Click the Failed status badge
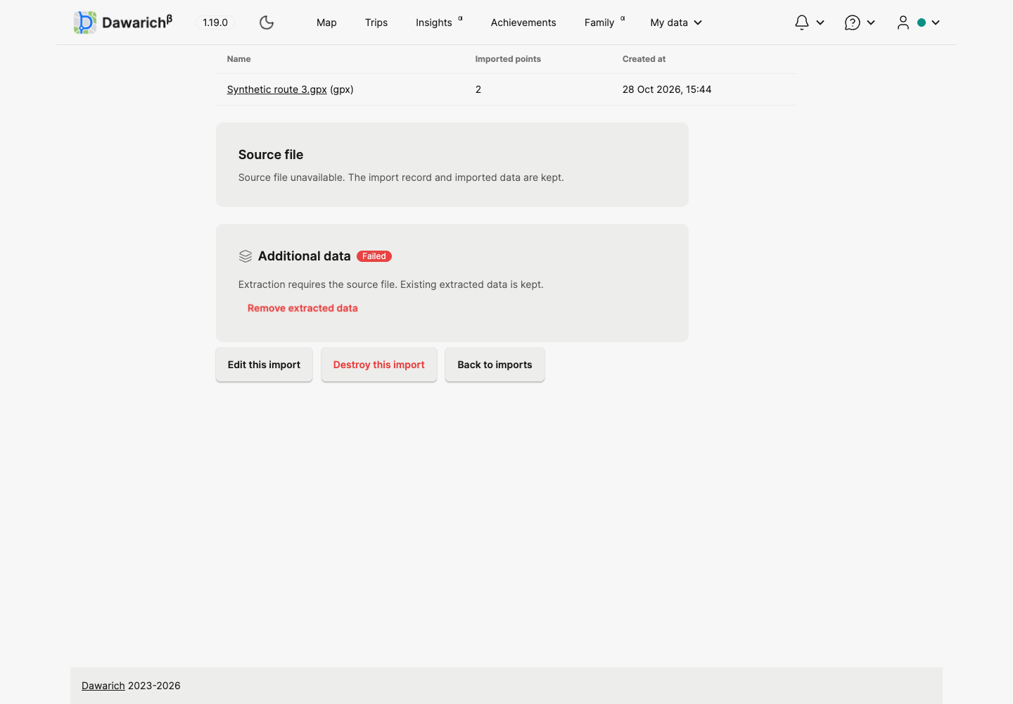The image size is (1013, 704). pyautogui.click(x=374, y=256)
